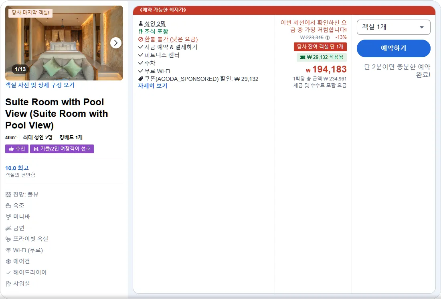
Task: Click the shower (샤워실) icon
Action: click(x=8, y=284)
